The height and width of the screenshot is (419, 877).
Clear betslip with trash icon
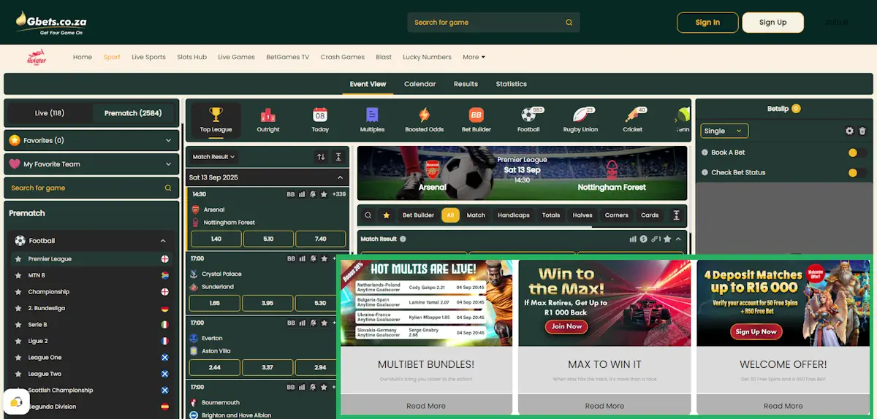pos(862,131)
